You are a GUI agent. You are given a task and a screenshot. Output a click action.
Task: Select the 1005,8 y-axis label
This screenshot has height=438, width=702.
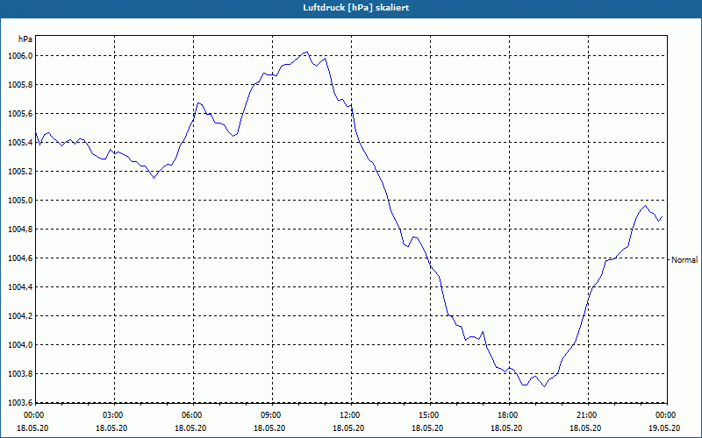[x=20, y=85]
